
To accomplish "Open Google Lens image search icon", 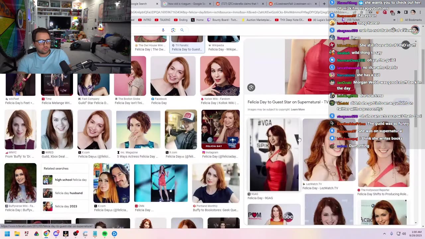I will pyautogui.click(x=173, y=30).
